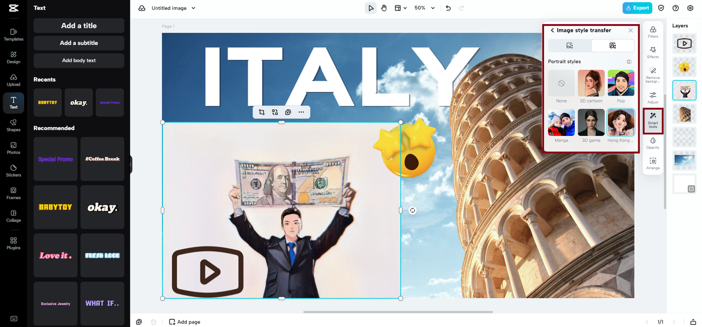Close the Image style transfer panel
702x327 pixels.
631,30
